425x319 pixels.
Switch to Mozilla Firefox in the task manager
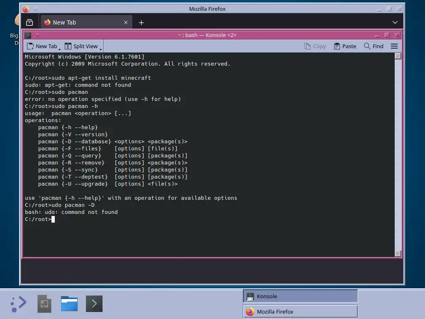point(300,312)
